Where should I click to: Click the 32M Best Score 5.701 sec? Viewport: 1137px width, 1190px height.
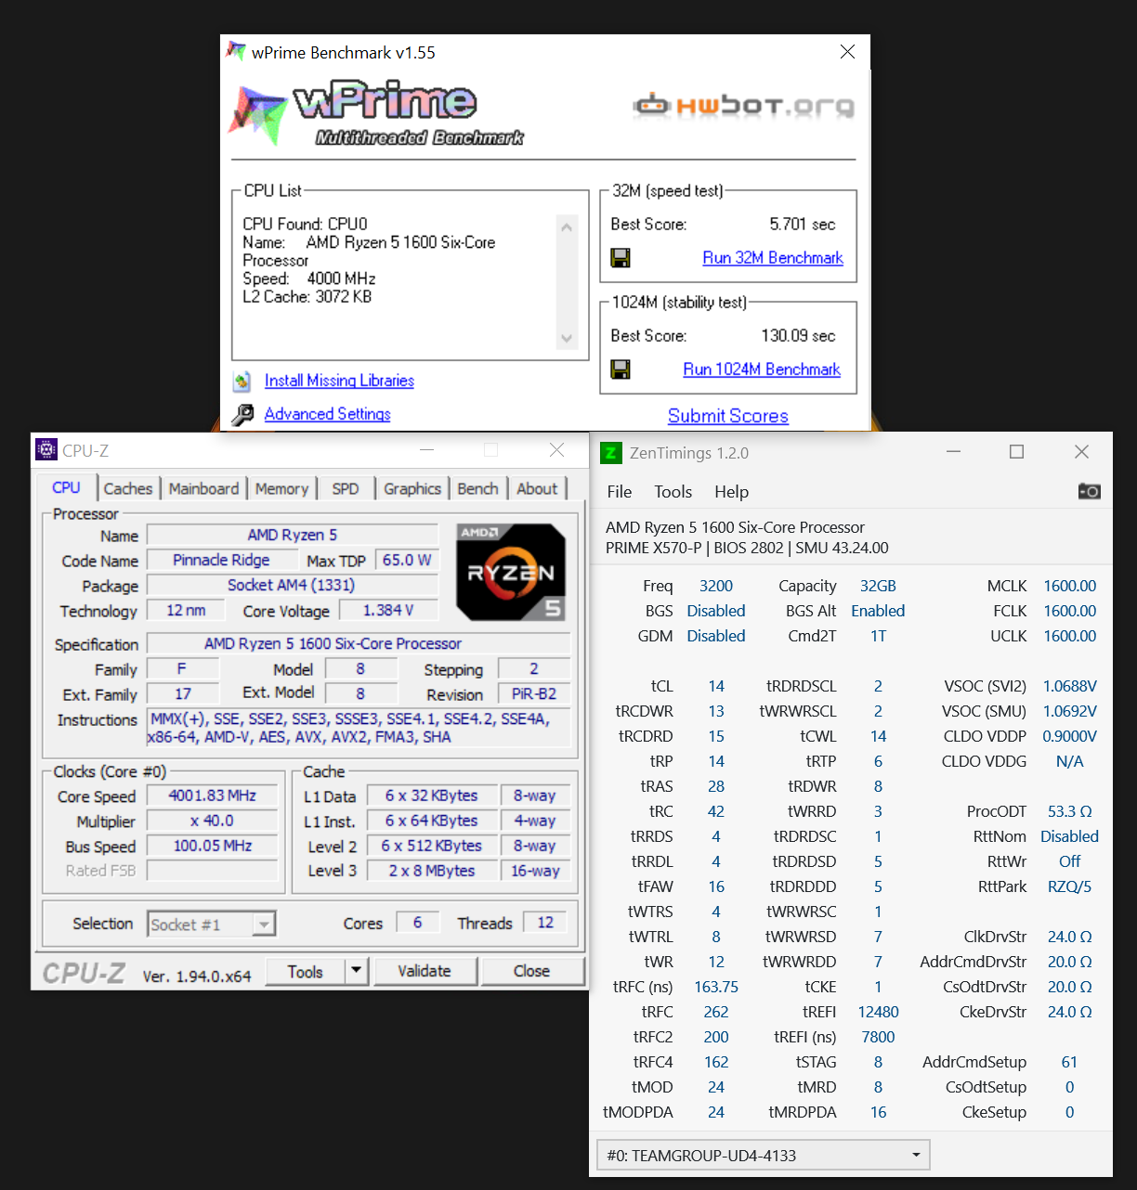coord(803,225)
